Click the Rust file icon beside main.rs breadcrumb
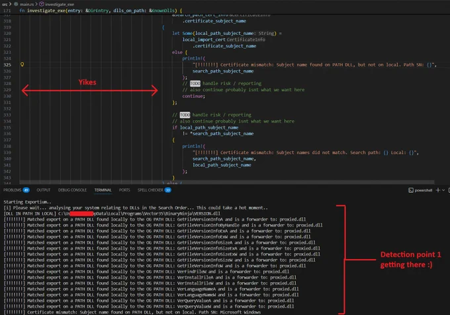The image size is (450, 315). (x=16, y=4)
